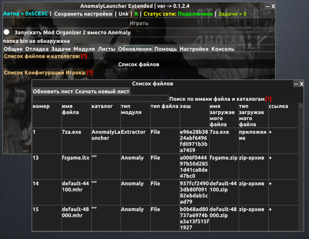Switch to the Общие tab
This screenshot has width=309, height=239.
click(13, 49)
